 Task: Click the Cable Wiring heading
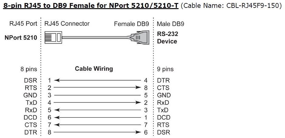pos(94,69)
